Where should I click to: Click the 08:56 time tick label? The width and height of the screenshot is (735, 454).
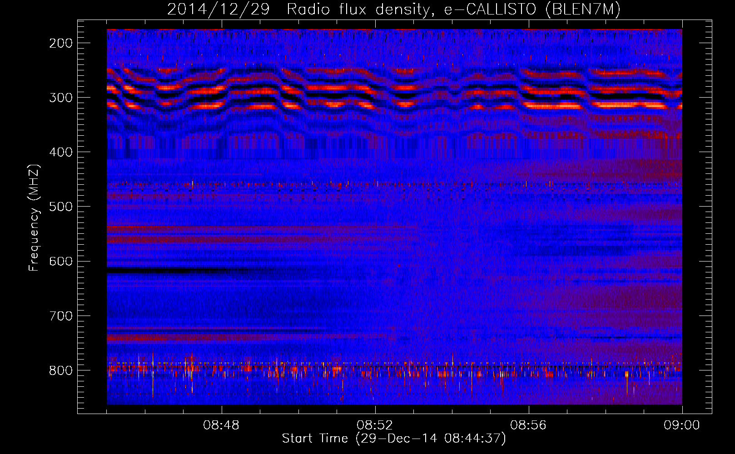click(528, 425)
